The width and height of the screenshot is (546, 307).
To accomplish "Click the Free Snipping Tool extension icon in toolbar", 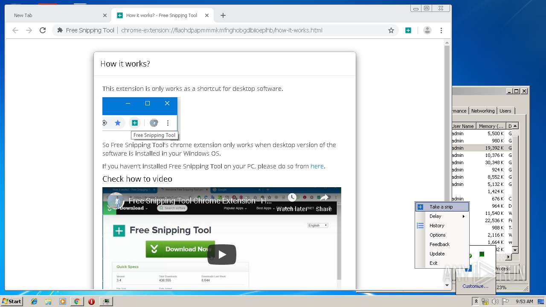I will [x=408, y=30].
